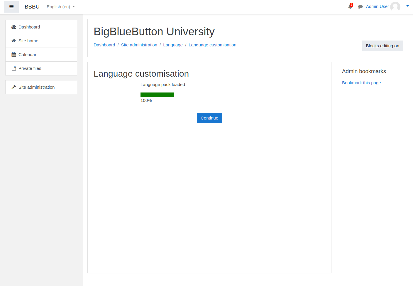Click the Dashboard breadcrumb link

[x=104, y=45]
